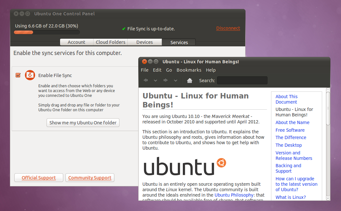
Task: Maximize the Ubuntu One Control Panel
Action: tap(28, 13)
